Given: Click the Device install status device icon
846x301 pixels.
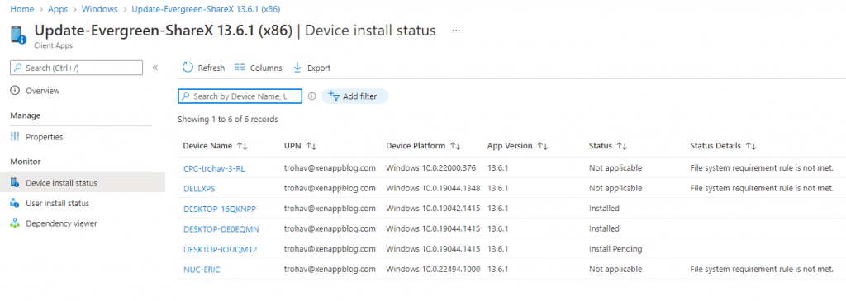Looking at the screenshot, I should click(15, 183).
